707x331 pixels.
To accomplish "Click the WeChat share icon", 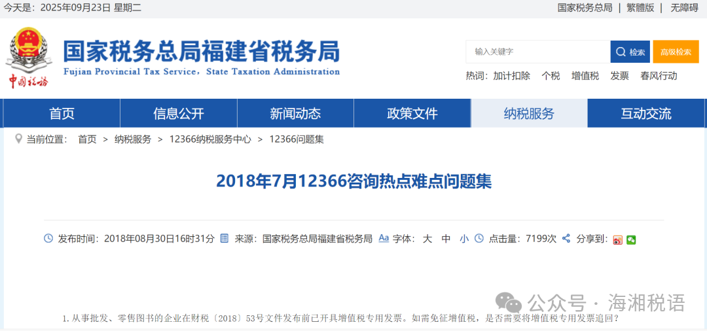I will (631, 239).
